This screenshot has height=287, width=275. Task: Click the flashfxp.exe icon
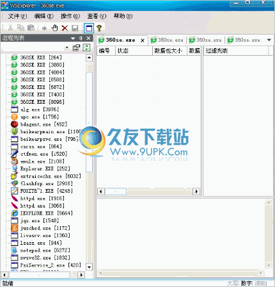pos(15,184)
